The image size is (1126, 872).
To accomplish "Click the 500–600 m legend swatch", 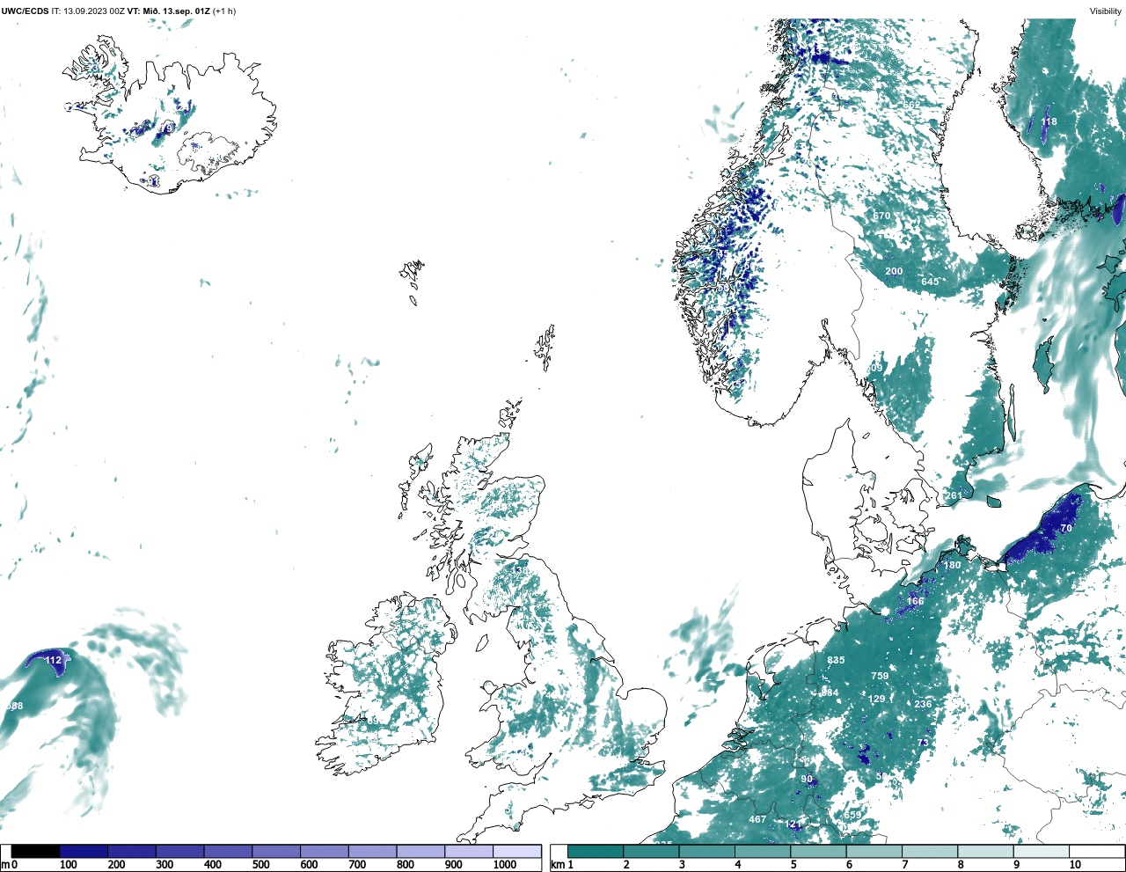I will point(276,852).
